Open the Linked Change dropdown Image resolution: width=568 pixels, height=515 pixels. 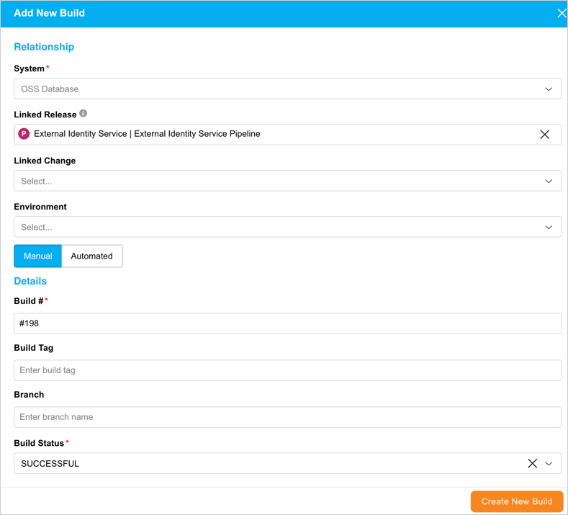(287, 181)
